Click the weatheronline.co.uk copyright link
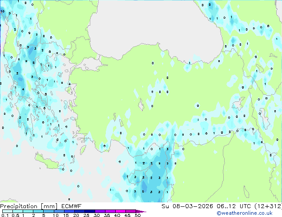282x217 pixels. [245, 213]
